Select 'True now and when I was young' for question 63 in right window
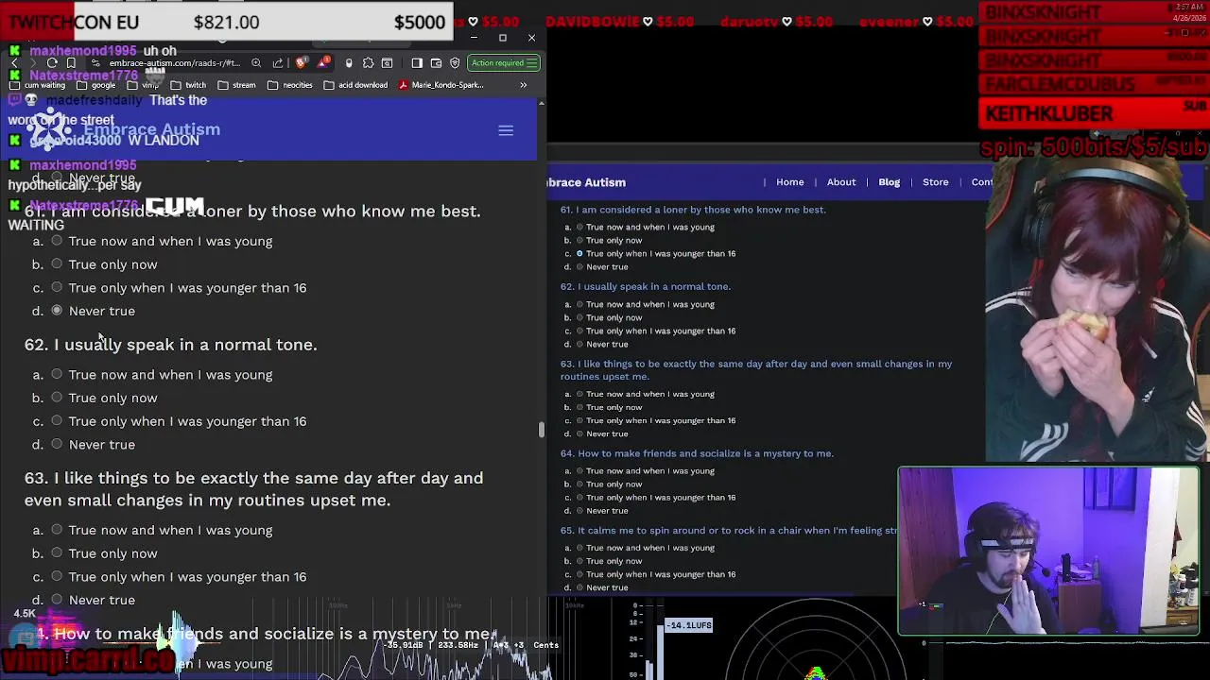Viewport: 1210px width, 680px height. [x=579, y=394]
